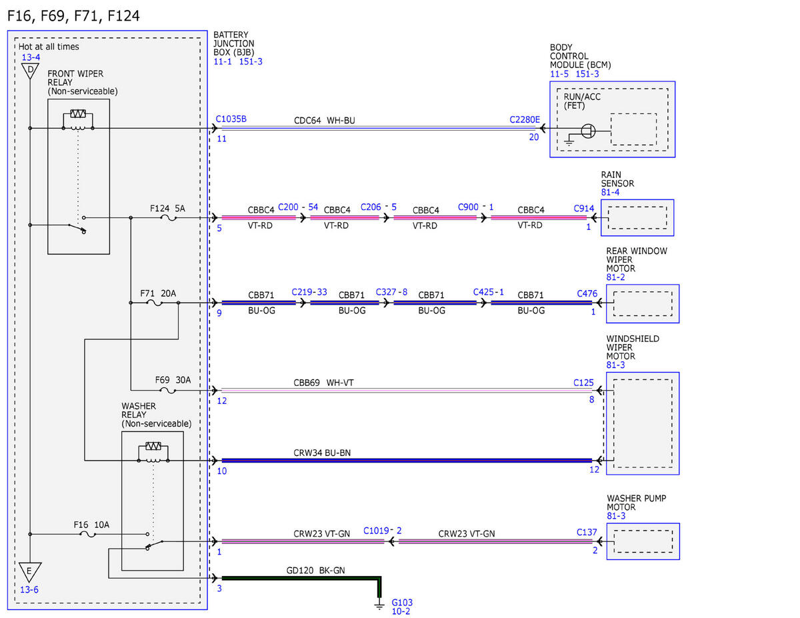Screen dimensions: 800x618
Task: Select the Rain Sensor component box
Action: pyautogui.click(x=637, y=217)
